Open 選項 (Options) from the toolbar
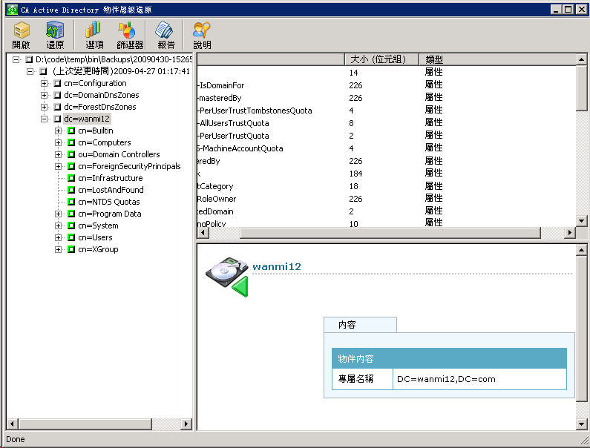 [x=94, y=35]
